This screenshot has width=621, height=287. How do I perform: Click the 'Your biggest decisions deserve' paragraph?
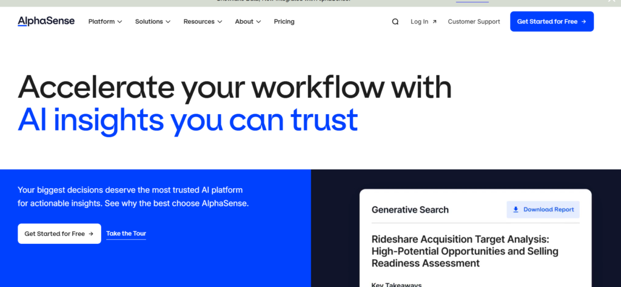(133, 197)
